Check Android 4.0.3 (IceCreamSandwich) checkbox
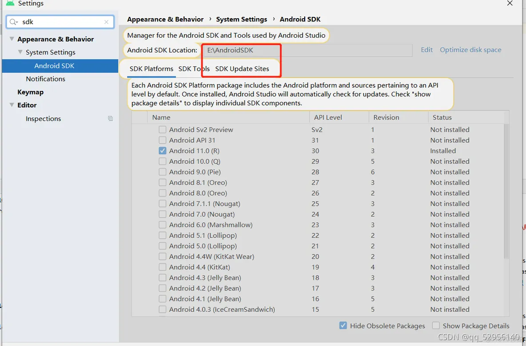Screen dimensions: 526x346 pyautogui.click(x=162, y=310)
